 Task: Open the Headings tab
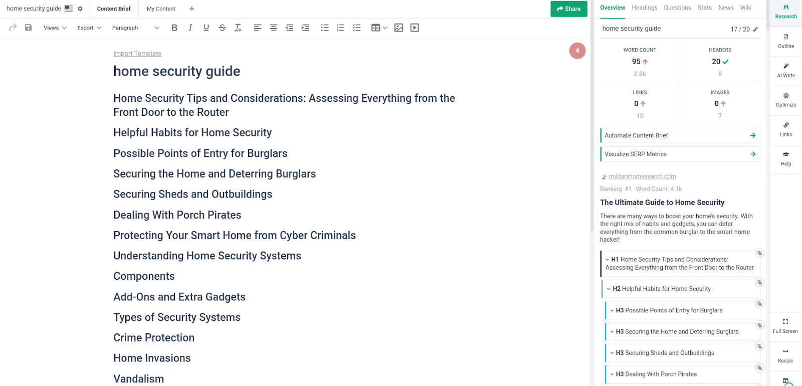pos(645,8)
